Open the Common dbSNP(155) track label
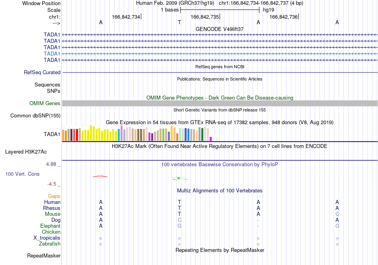This screenshot has width=378, height=265. (x=35, y=115)
